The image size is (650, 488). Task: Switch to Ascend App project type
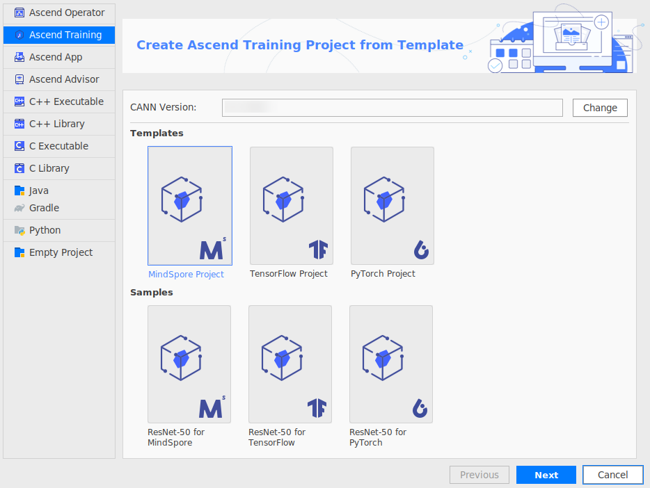[59, 57]
